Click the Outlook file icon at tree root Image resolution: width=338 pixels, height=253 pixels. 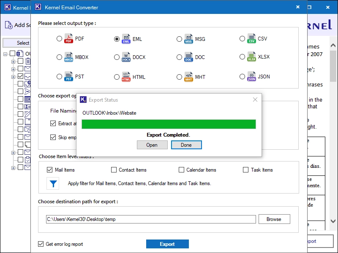tap(20, 54)
